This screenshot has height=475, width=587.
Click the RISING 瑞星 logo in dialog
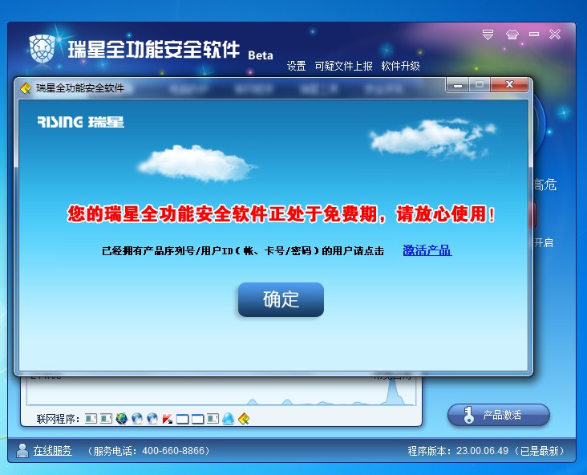pyautogui.click(x=80, y=122)
